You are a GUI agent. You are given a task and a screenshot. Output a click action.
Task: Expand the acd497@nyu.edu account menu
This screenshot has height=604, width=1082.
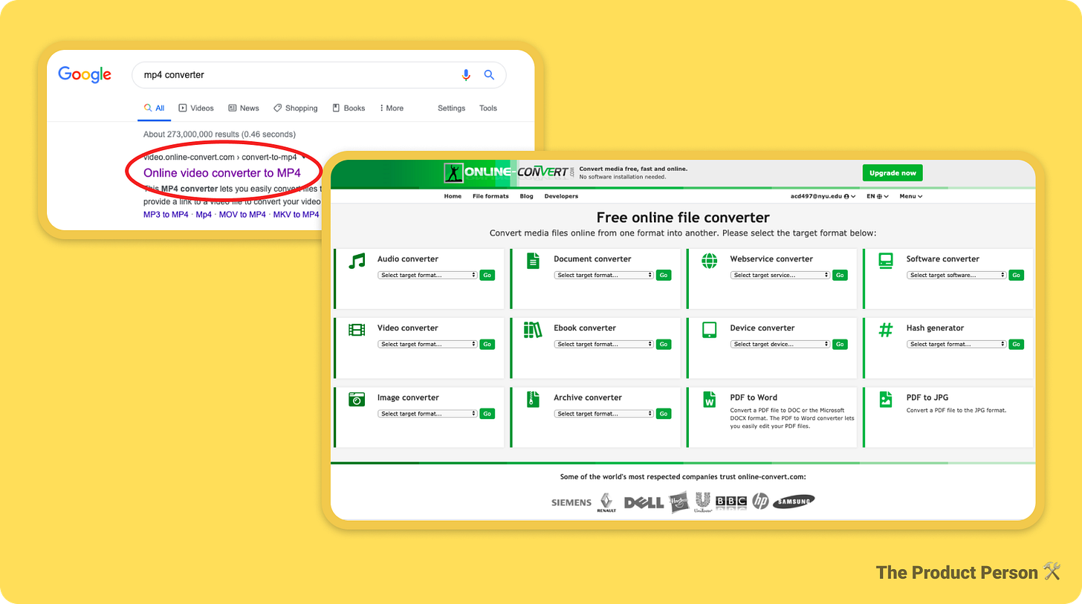[823, 196]
